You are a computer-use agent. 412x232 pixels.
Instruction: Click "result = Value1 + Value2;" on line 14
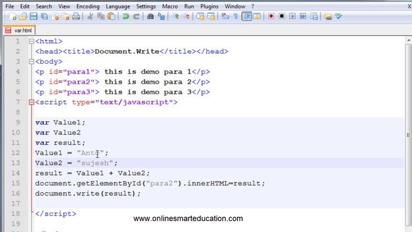(93, 173)
